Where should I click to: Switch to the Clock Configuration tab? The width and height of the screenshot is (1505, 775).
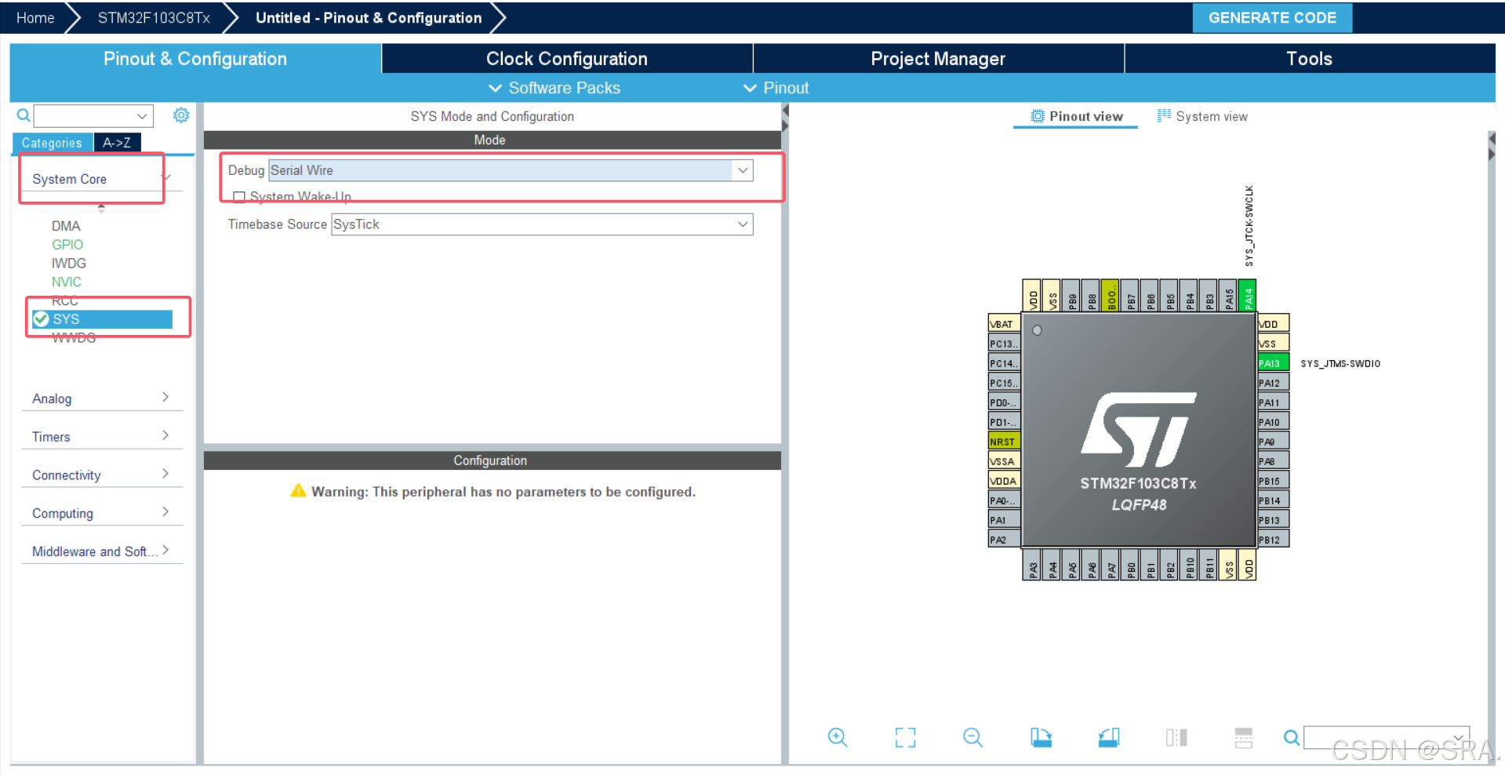[566, 58]
